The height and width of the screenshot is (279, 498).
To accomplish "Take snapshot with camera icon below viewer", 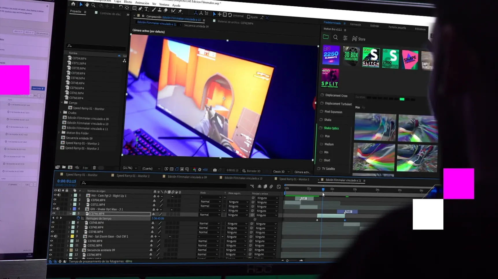I will 215,170.
